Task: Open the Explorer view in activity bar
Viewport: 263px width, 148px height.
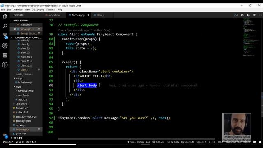Action: point(5,16)
